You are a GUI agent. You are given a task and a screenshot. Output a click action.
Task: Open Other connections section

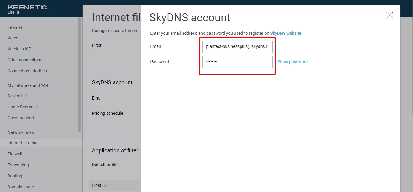point(25,60)
